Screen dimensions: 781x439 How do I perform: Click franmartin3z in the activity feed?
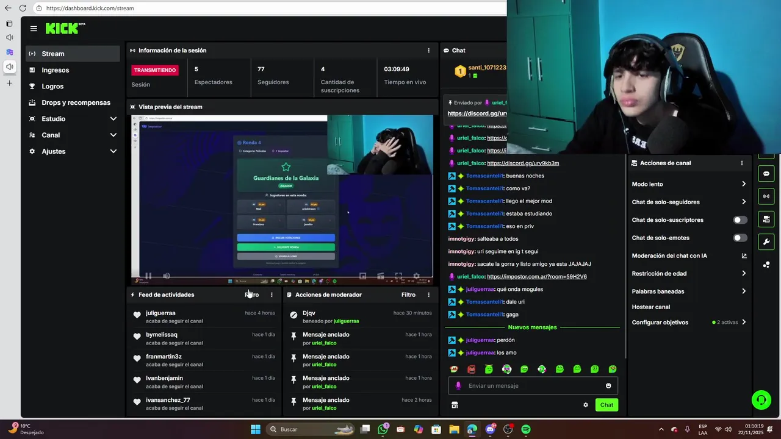pos(164,357)
